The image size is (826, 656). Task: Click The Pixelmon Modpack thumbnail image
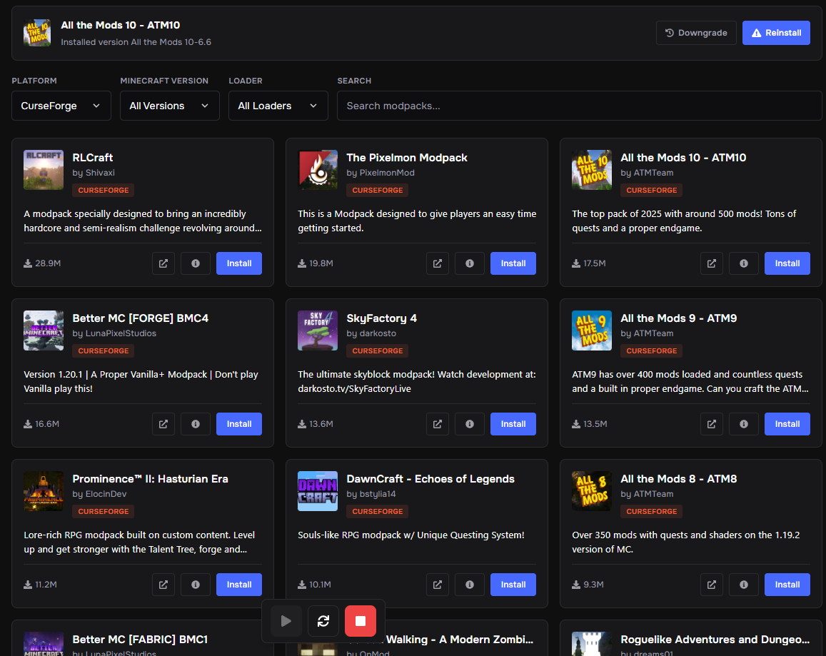click(x=318, y=170)
